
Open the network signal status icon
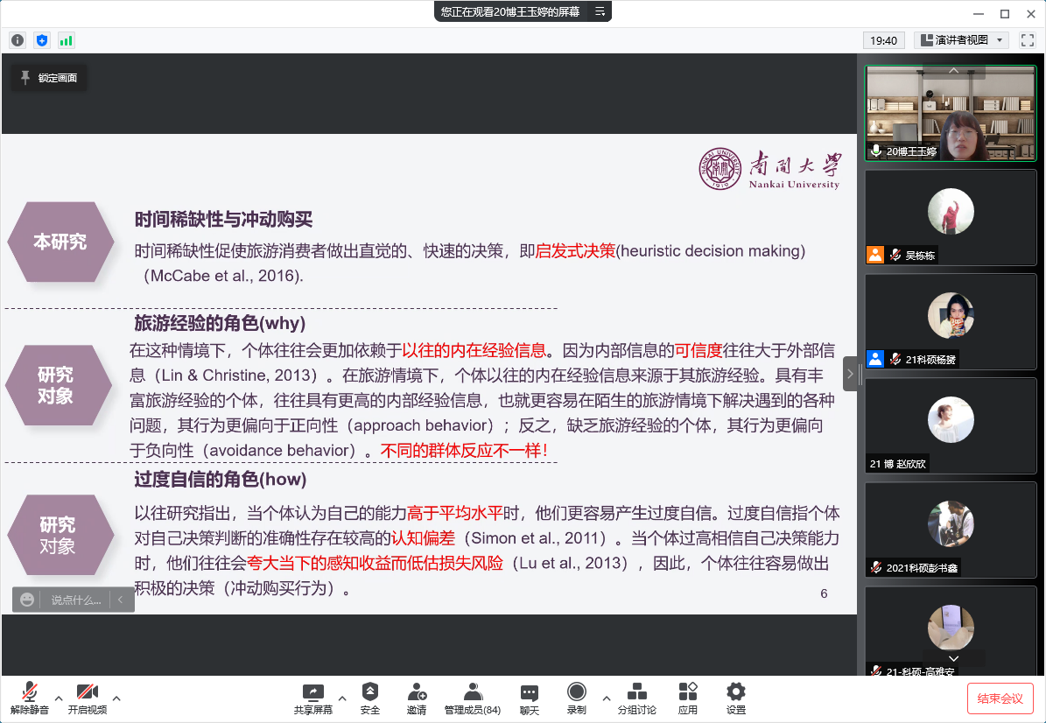[x=67, y=40]
